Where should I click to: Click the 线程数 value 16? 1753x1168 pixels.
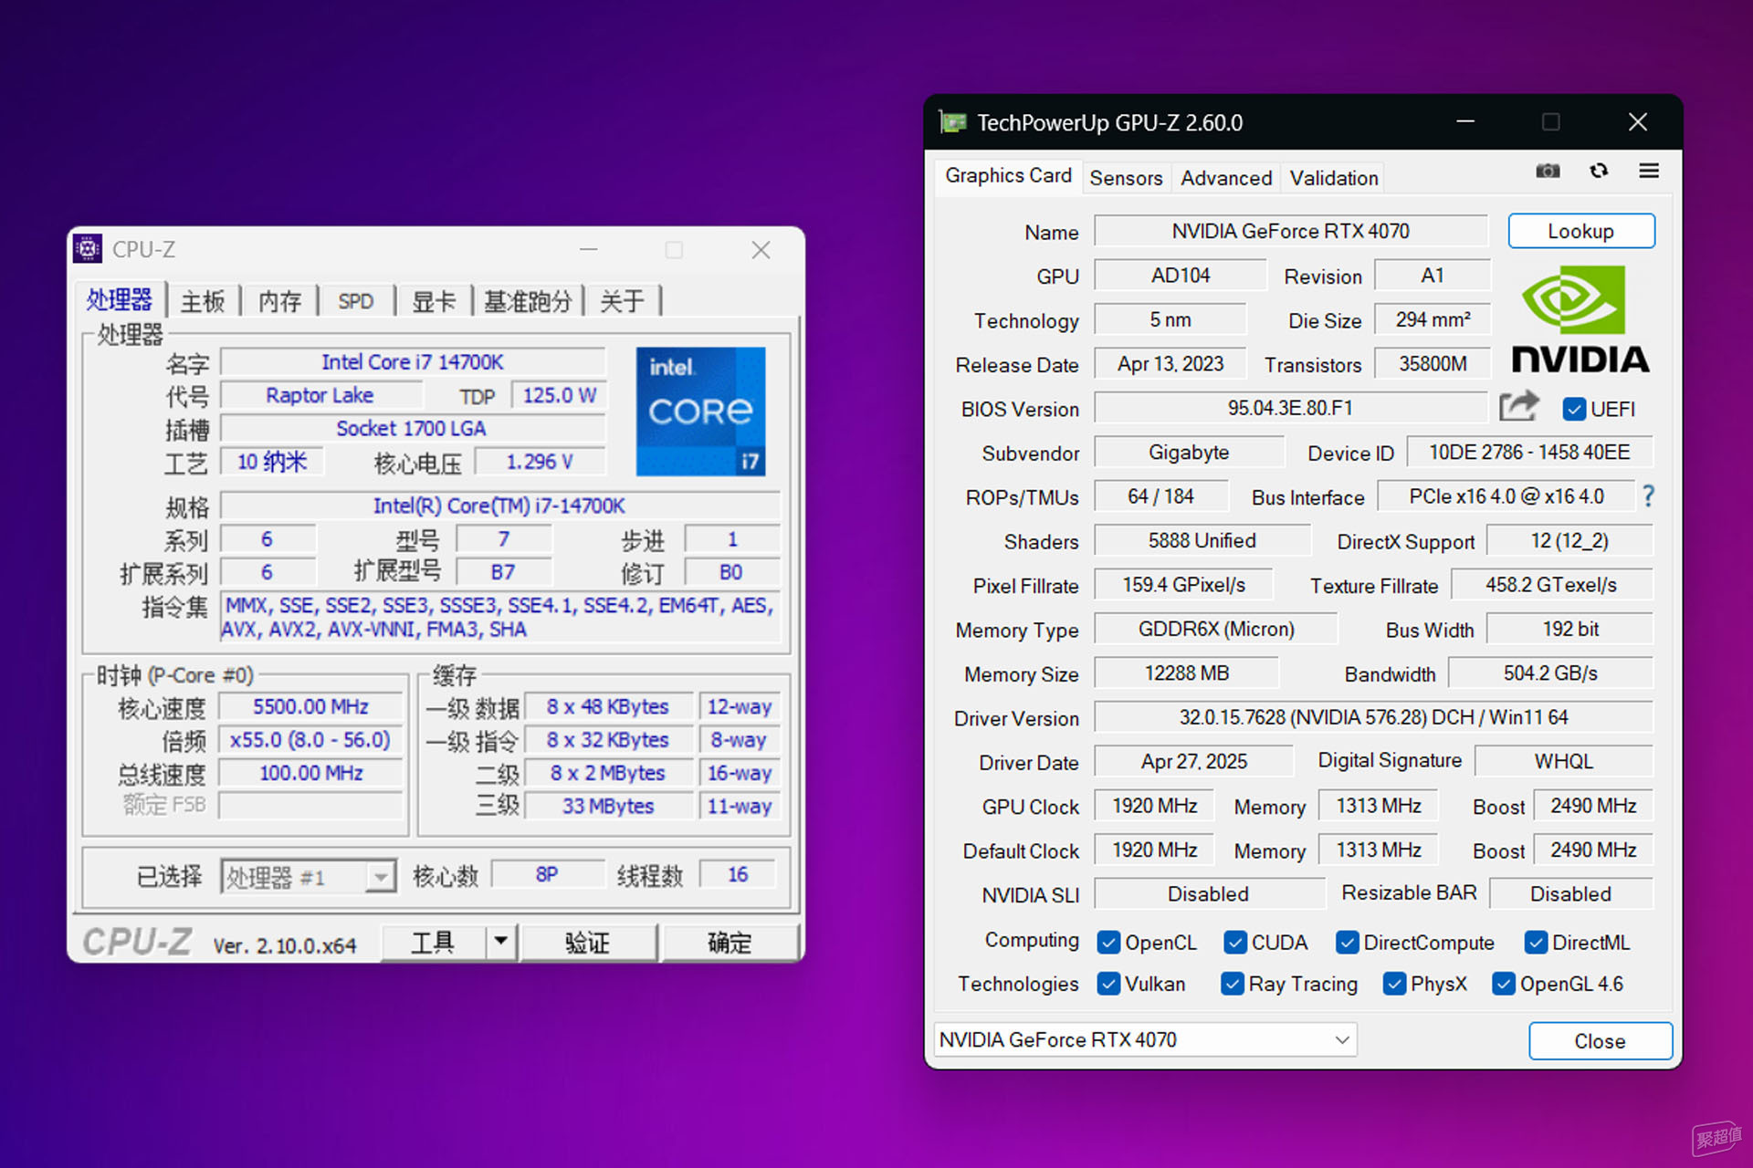(738, 874)
